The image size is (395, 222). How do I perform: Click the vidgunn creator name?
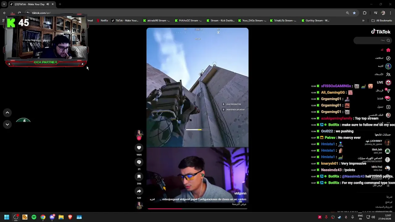pos(240,193)
